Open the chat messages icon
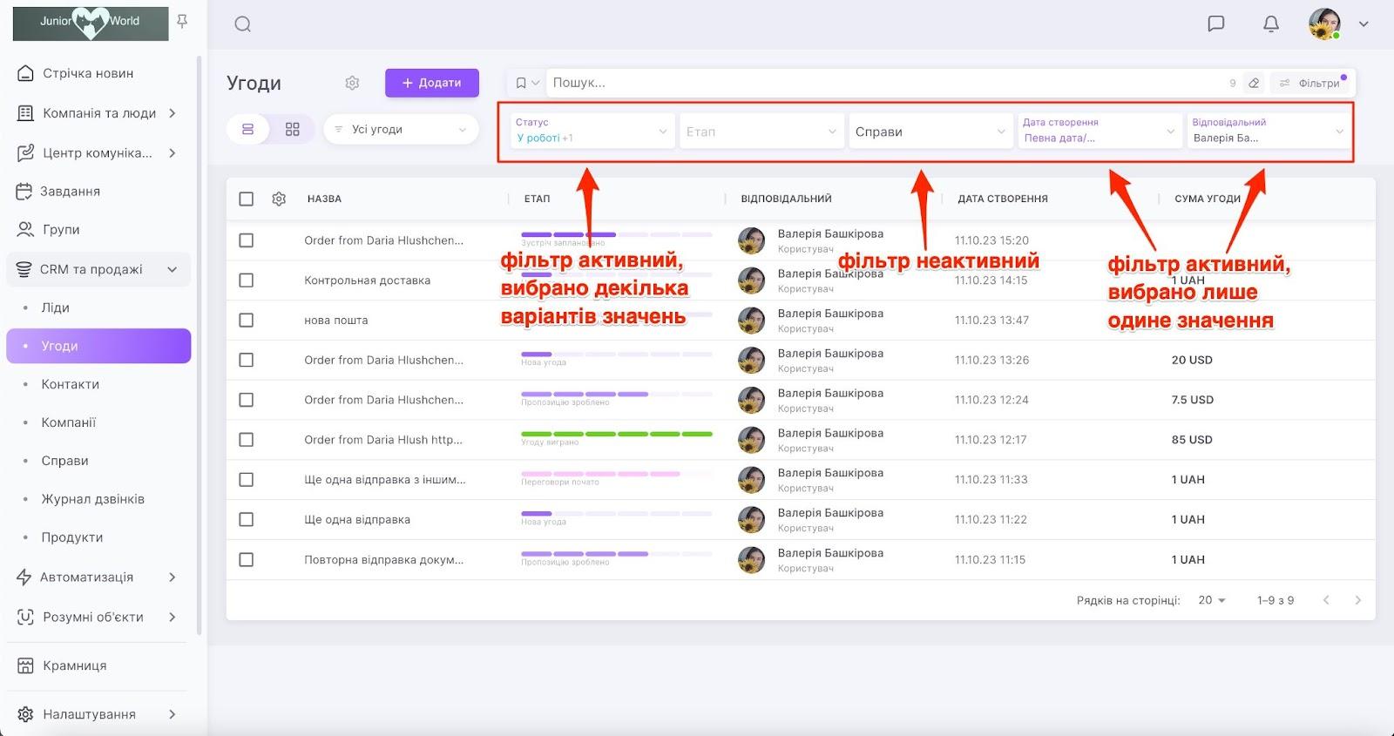This screenshot has height=736, width=1394. click(1216, 24)
